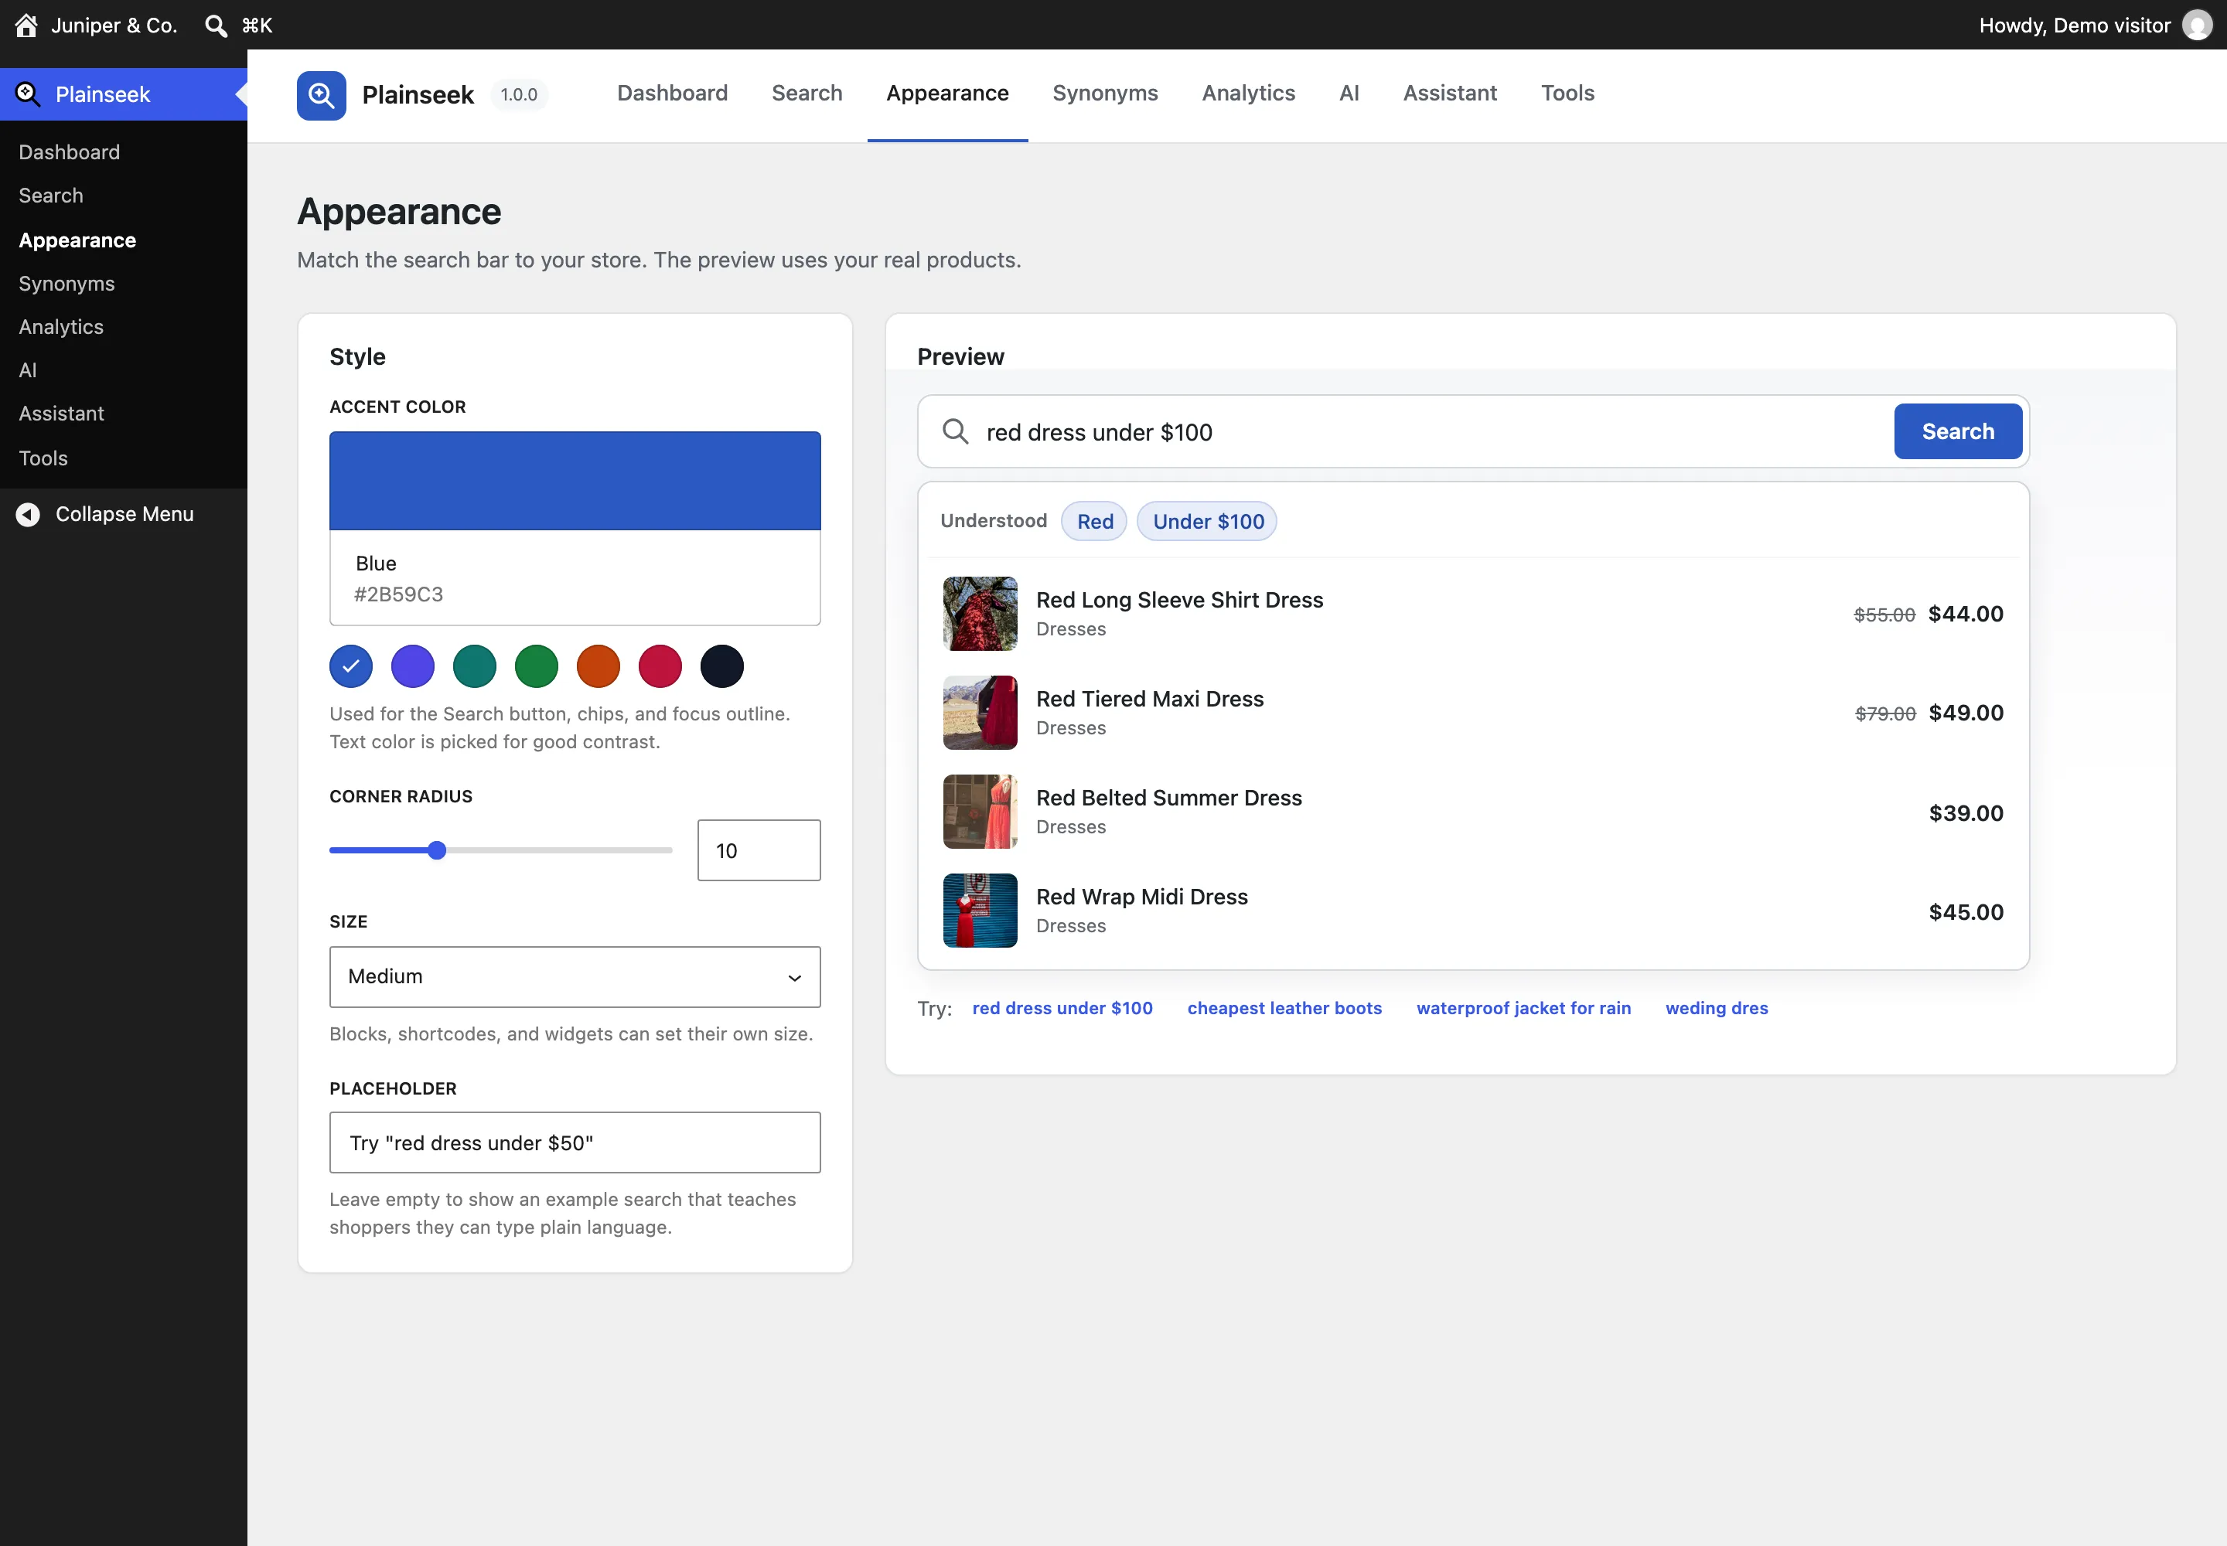The width and height of the screenshot is (2227, 1546).
Task: Select the teal accent color swatch
Action: point(475,666)
